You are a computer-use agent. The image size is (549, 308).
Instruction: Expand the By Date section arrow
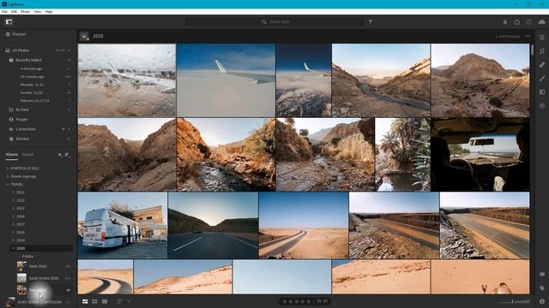[69, 110]
